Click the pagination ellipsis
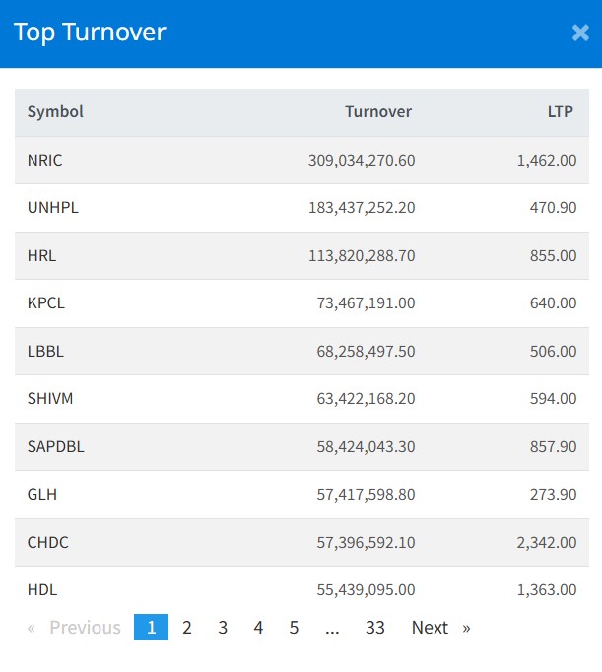 (x=332, y=628)
